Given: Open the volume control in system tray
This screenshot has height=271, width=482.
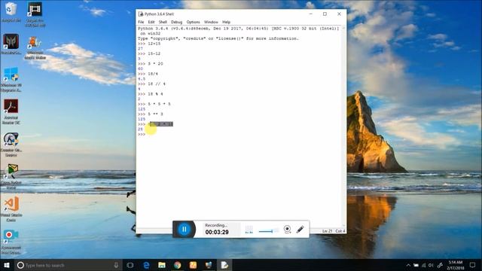Looking at the screenshot, I should pos(431,265).
